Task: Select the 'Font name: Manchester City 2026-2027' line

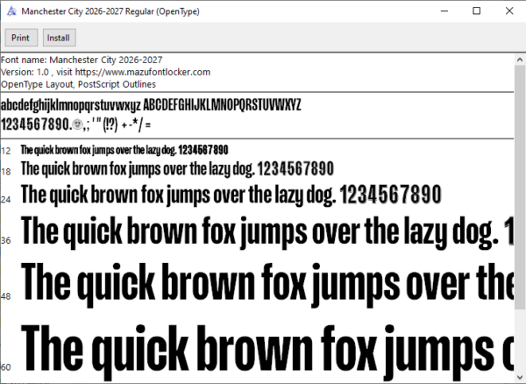Action: [x=82, y=60]
